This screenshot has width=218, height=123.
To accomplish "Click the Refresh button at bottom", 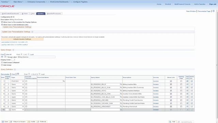I will click(42, 122).
